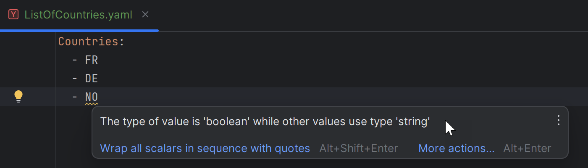
Task: Click the colon after Countries
Action: tap(122, 42)
